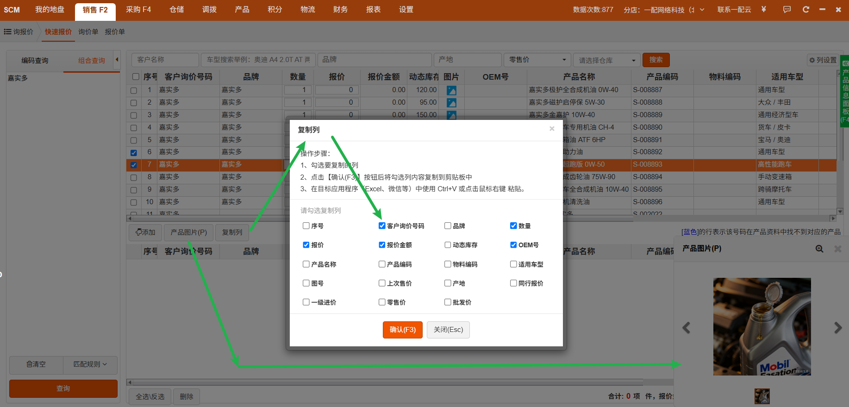Viewport: 849px width, 407px height.
Task: Switch to the 询价单 tab
Action: (88, 32)
